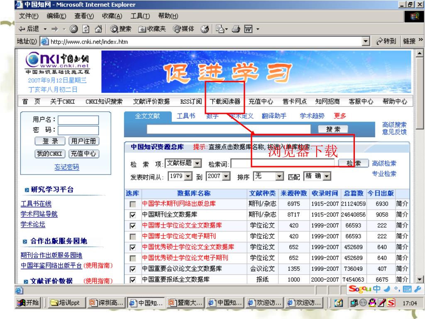Open the 收藏夹 favorites toolbar button
Viewport: 425px width, 319px height.
click(x=152, y=29)
